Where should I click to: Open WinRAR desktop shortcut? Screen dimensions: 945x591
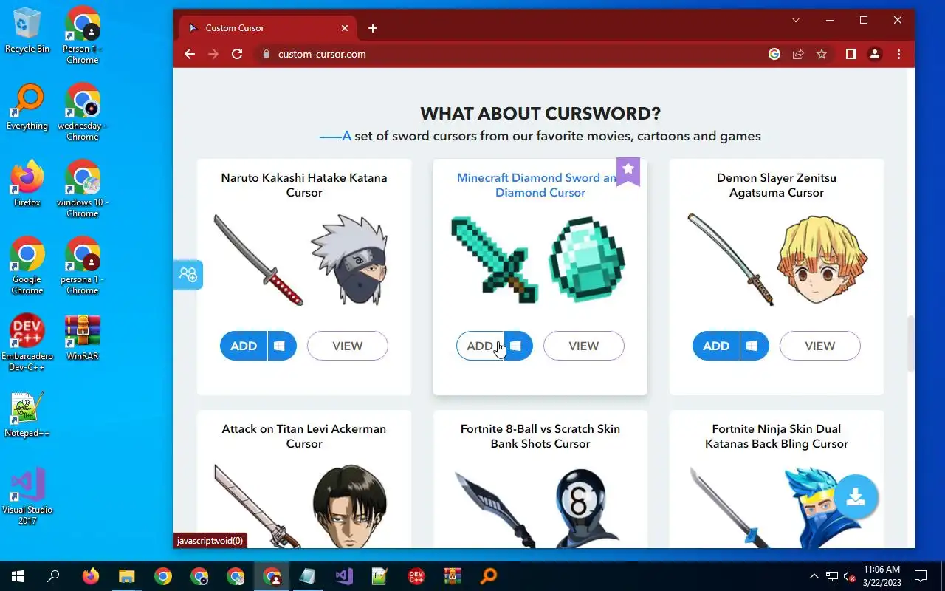click(83, 337)
